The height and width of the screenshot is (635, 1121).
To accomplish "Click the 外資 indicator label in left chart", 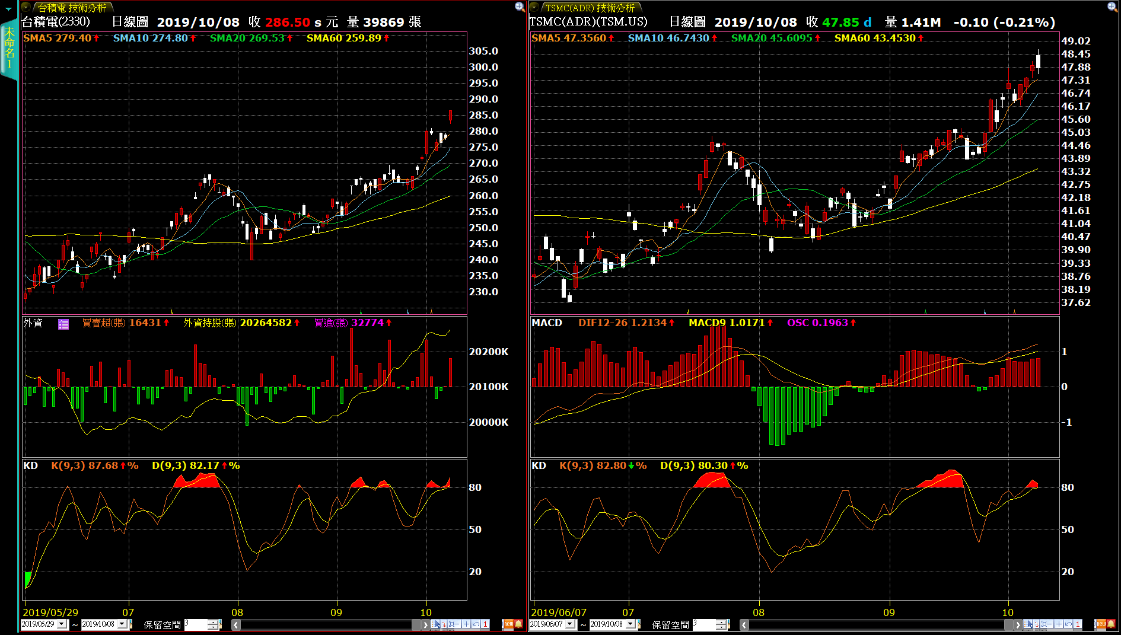I will (33, 323).
